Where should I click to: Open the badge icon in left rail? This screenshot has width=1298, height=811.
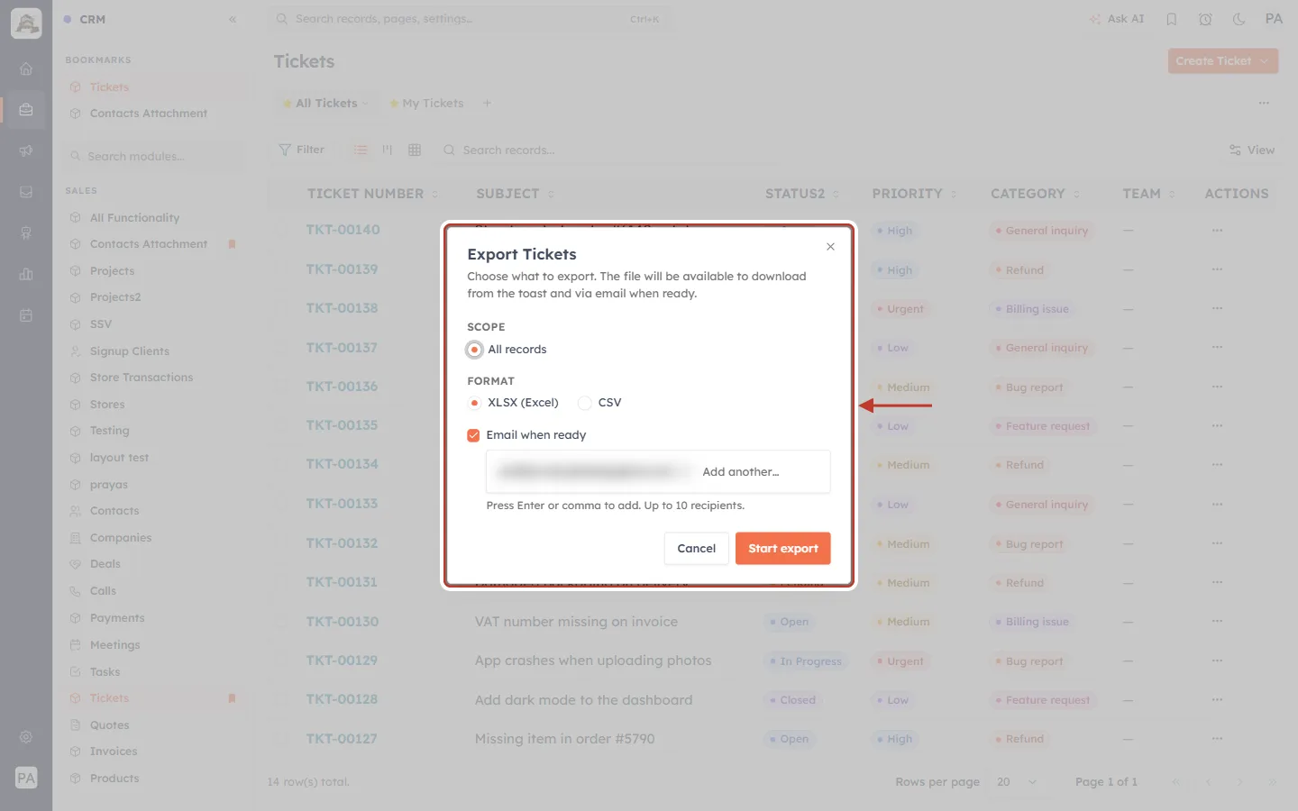(26, 233)
